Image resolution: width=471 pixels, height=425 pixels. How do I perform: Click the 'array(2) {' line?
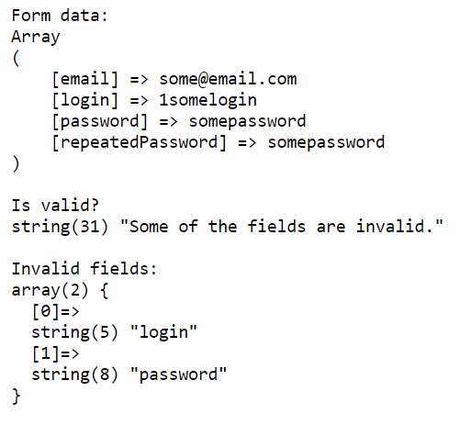click(x=60, y=290)
